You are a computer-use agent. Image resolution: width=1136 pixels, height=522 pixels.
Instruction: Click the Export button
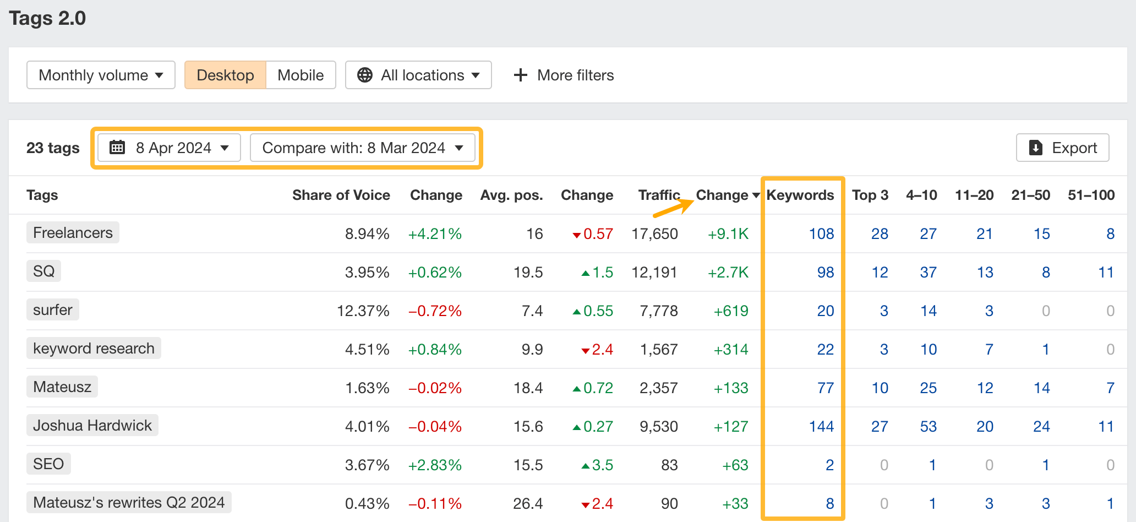click(1062, 148)
